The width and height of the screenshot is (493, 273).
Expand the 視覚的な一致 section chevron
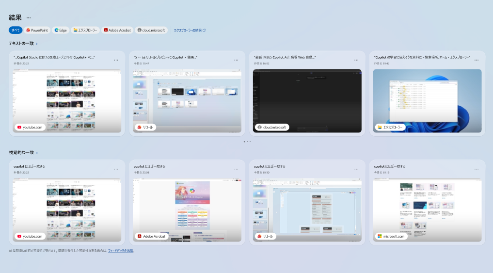click(37, 153)
